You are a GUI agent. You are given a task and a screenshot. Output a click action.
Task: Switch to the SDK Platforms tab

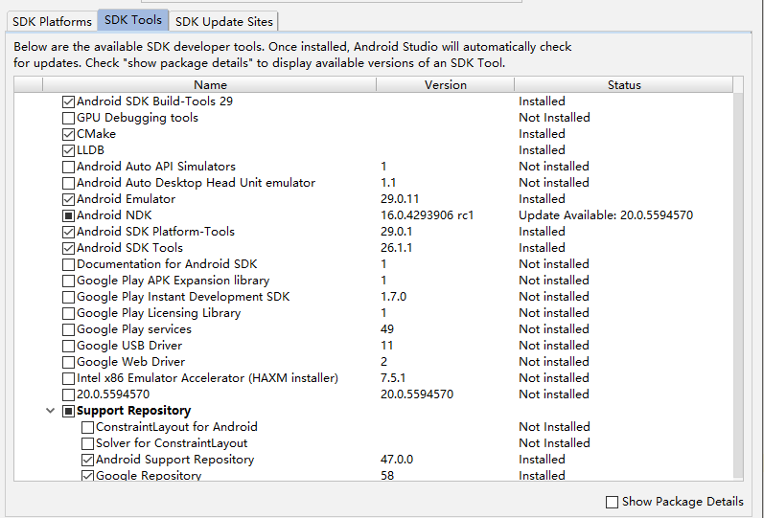[52, 21]
